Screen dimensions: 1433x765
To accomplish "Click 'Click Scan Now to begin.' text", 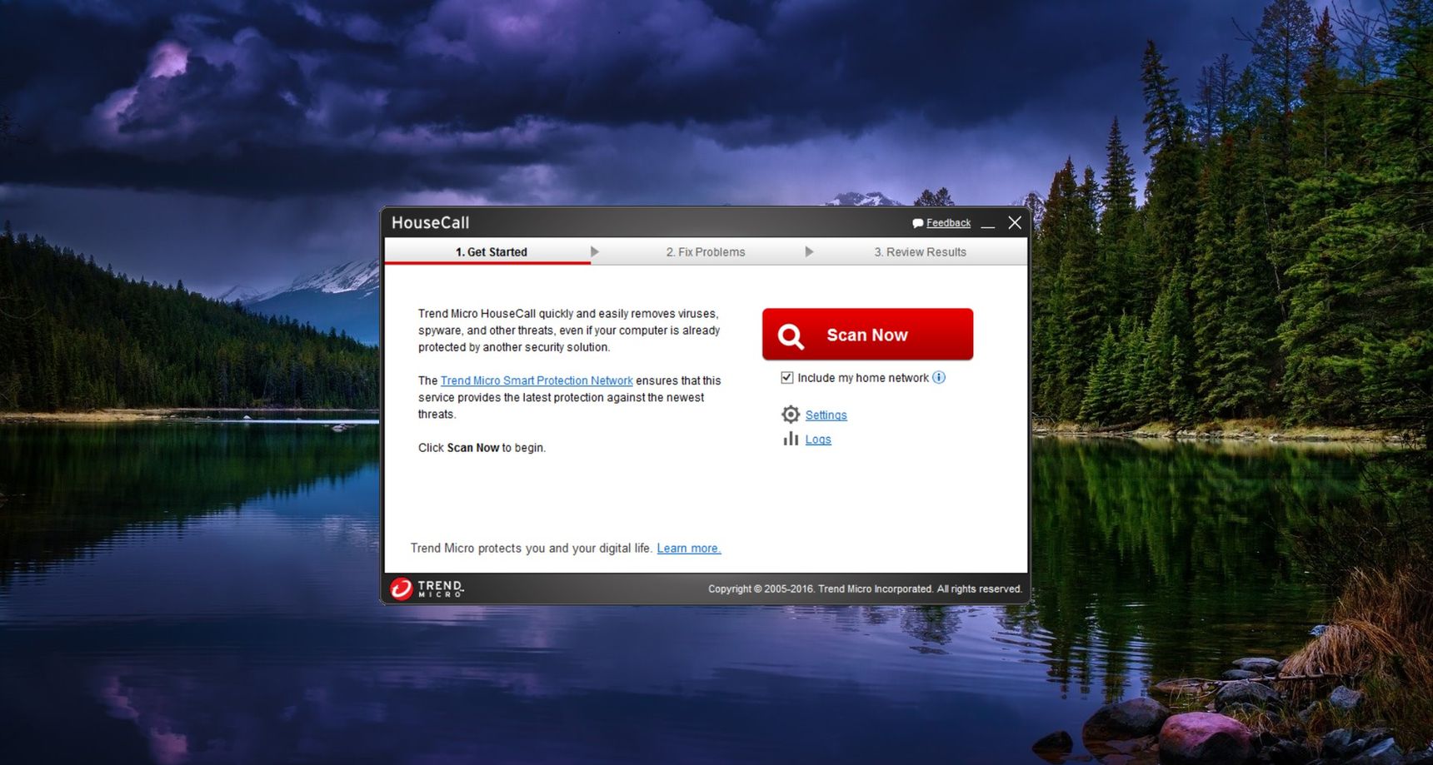I will pos(482,448).
